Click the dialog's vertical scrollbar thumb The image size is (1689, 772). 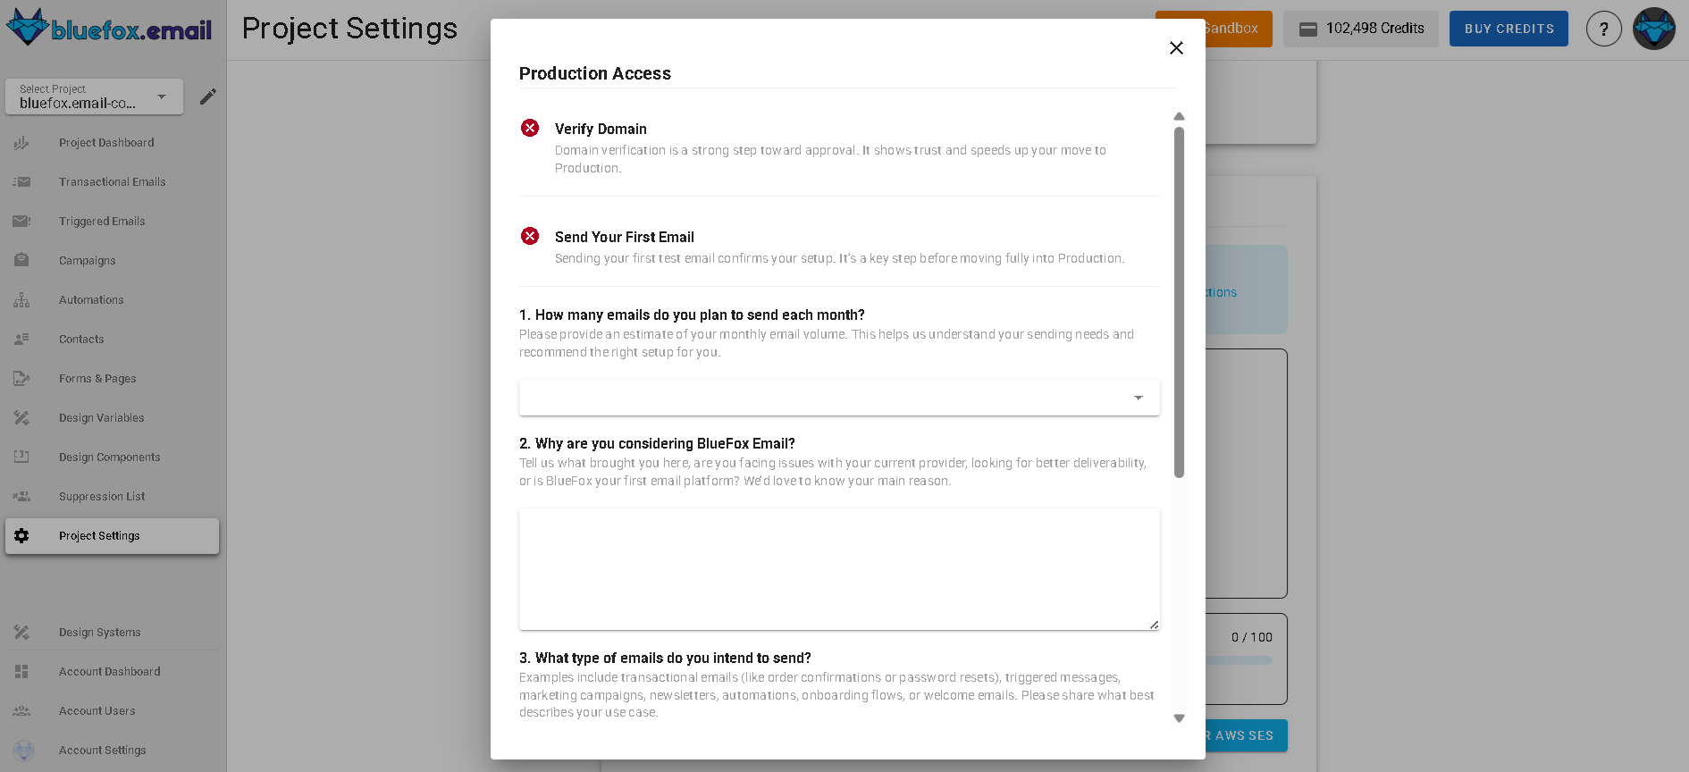(x=1179, y=302)
